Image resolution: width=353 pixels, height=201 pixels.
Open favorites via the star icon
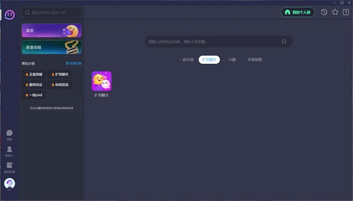click(335, 12)
